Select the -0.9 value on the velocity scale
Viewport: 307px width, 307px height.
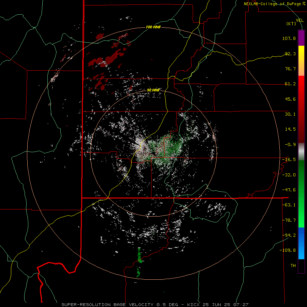290,145
